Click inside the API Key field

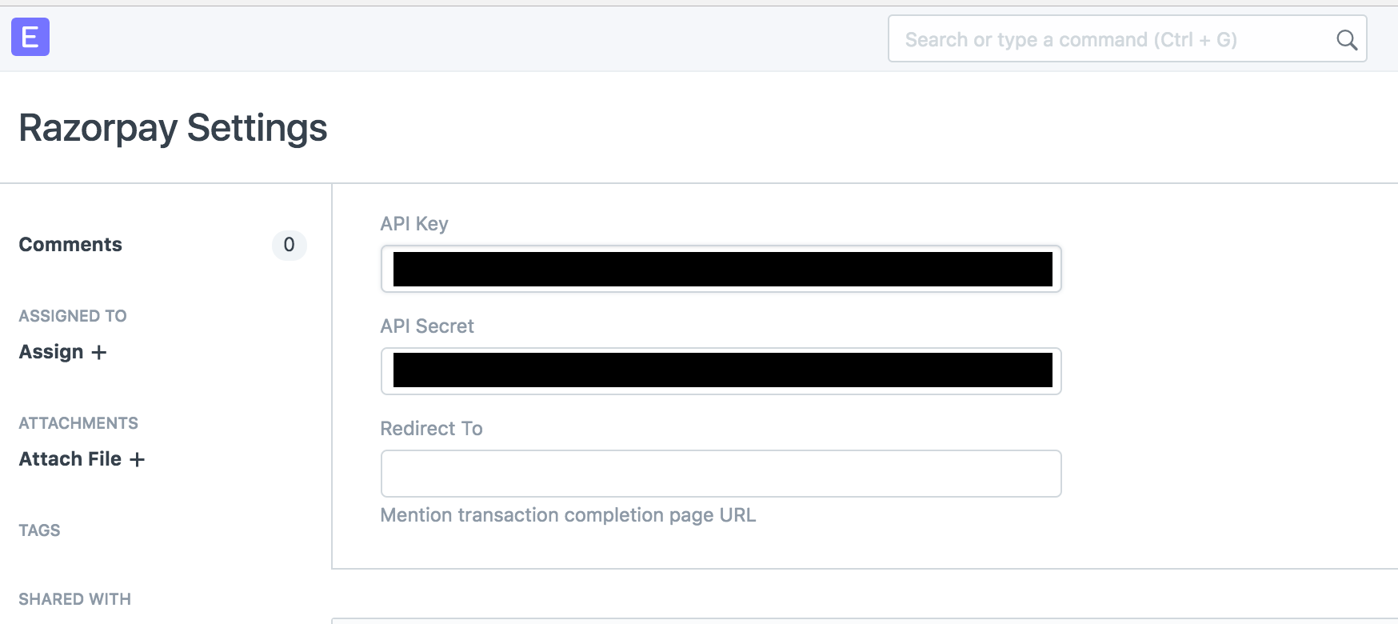(x=720, y=269)
